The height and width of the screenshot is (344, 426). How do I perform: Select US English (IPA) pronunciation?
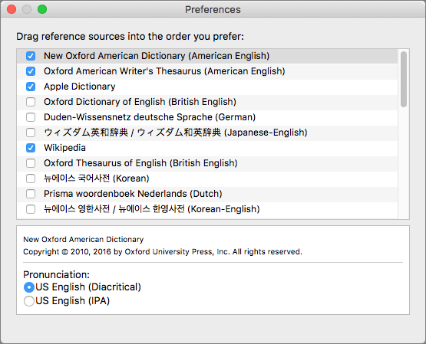(29, 301)
